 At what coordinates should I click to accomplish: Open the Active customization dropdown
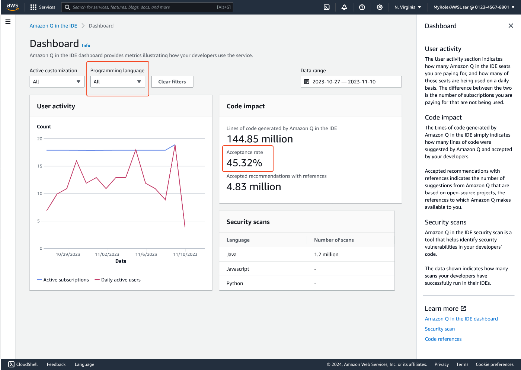coord(57,82)
